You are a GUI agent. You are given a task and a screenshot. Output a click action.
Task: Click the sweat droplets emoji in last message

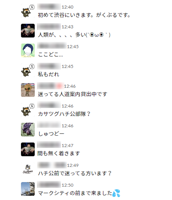tap(116, 193)
